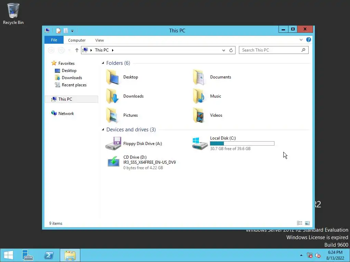This screenshot has width=350, height=262.
Task: Switch to the View ribbon tab
Action: (x=99, y=40)
